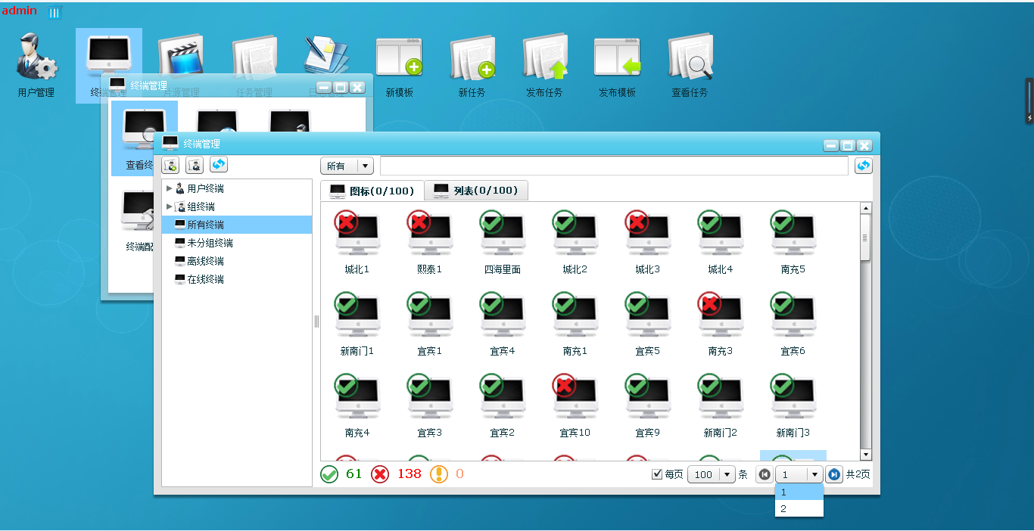Select terminal 宜宾6
Viewport: 1034px width, 531px height.
pyautogui.click(x=793, y=324)
